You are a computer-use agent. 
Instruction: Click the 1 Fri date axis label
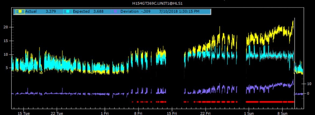tap(105, 113)
